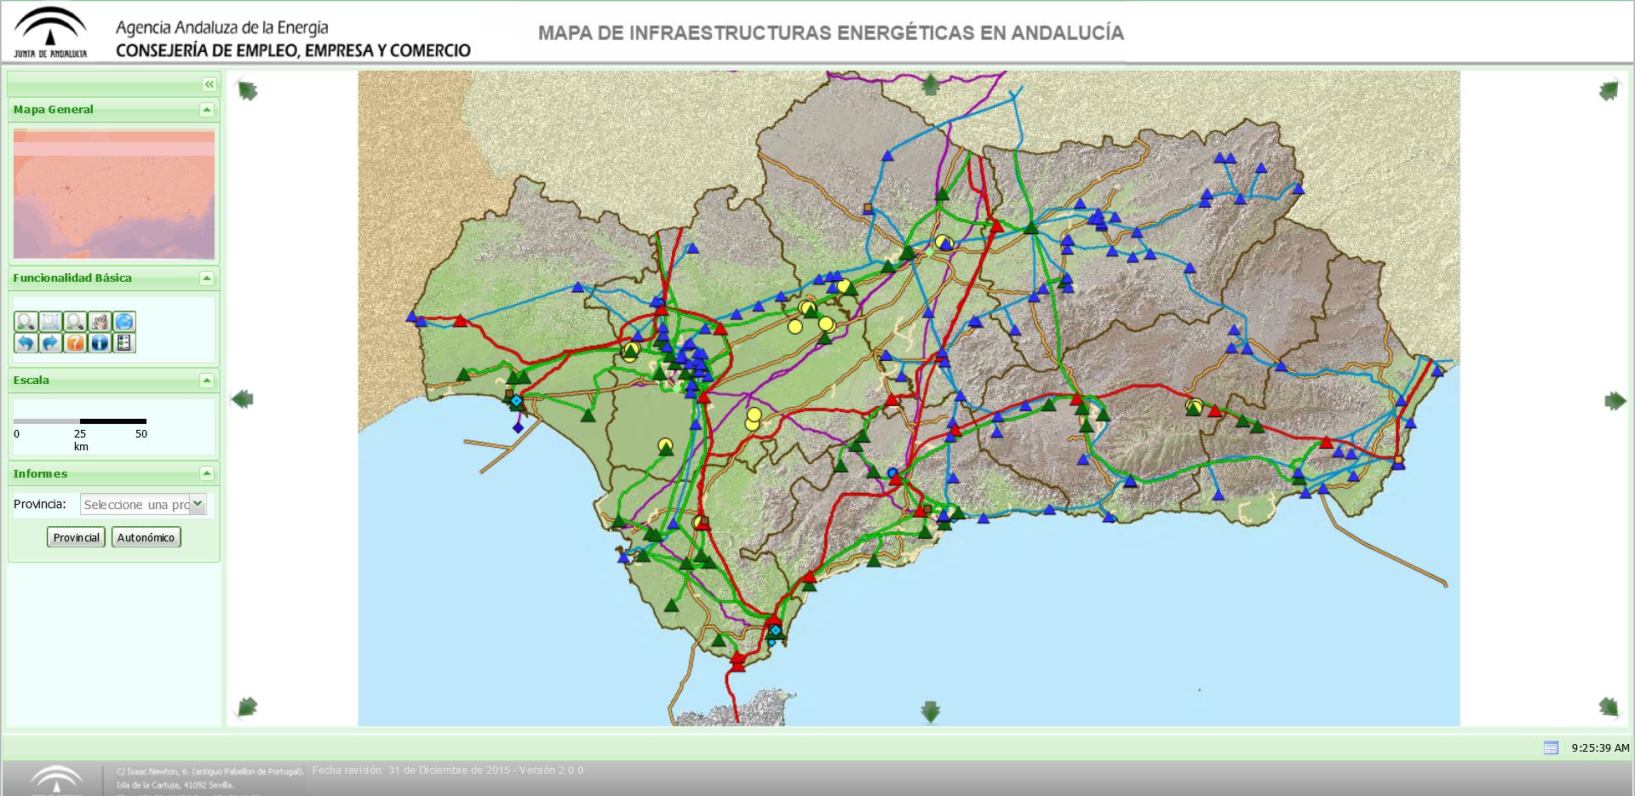Screen dimensions: 1635x796
Task: Pan map northeast with corner arrow
Action: pos(1609,90)
